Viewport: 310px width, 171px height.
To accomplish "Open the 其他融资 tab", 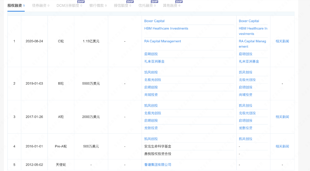I will (172, 5).
